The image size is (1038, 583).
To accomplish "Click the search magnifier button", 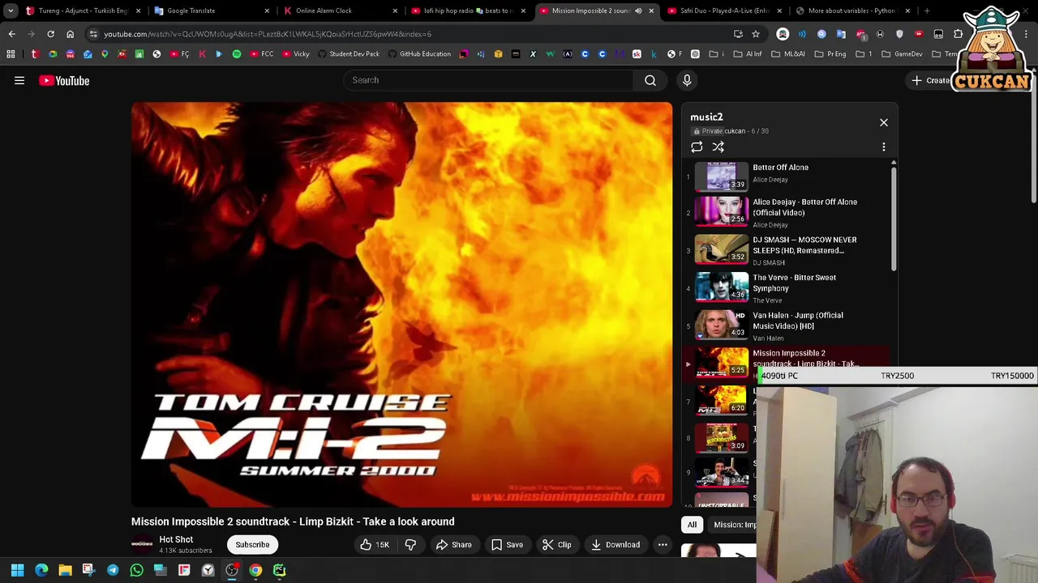I will [650, 80].
